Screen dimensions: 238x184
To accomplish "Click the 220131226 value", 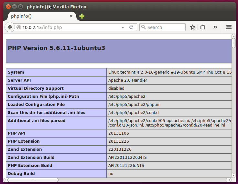I will point(120,149).
